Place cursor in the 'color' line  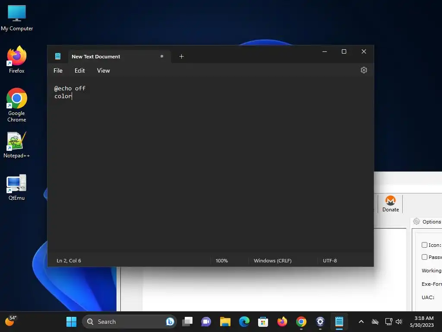[63, 96]
